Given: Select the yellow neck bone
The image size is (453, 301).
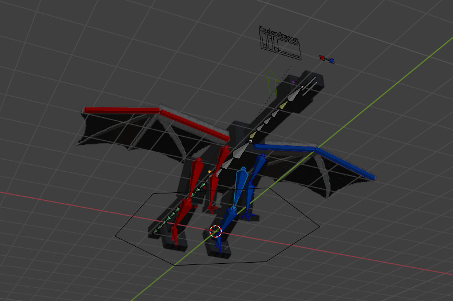Looking at the screenshot, I should click(x=283, y=106).
